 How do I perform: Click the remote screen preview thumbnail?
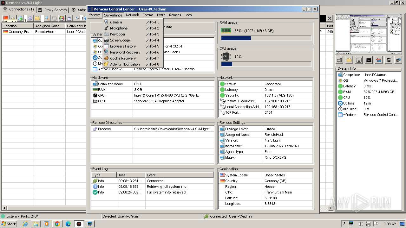click(368, 34)
